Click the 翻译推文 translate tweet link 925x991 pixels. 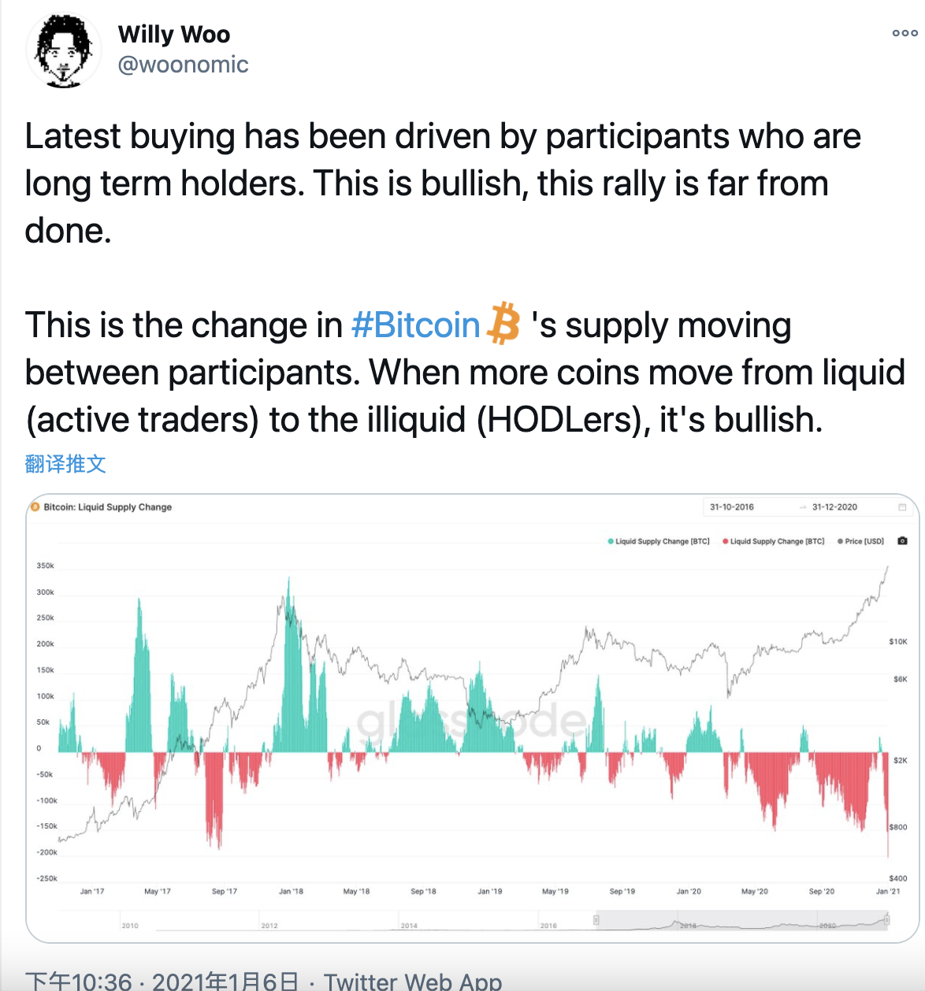coord(65,463)
